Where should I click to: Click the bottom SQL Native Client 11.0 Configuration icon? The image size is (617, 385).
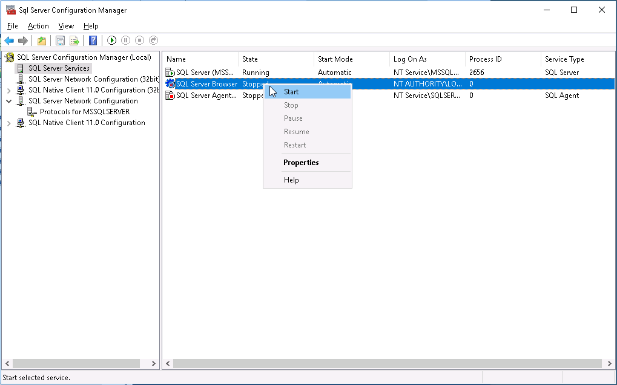tap(21, 123)
